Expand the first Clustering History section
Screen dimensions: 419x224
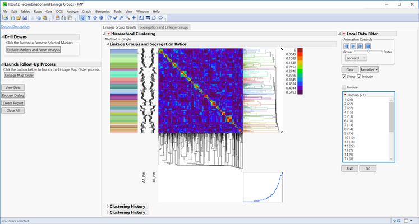[108, 207]
